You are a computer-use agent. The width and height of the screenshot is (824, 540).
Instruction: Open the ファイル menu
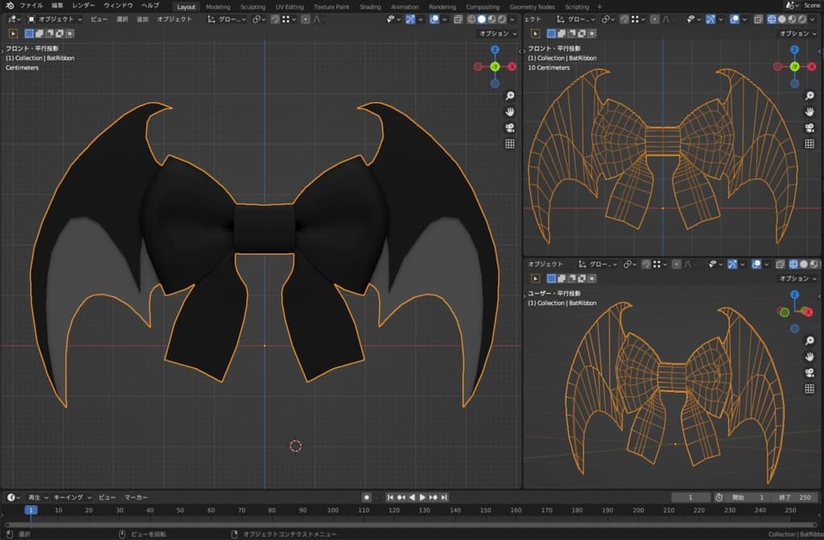(31, 6)
